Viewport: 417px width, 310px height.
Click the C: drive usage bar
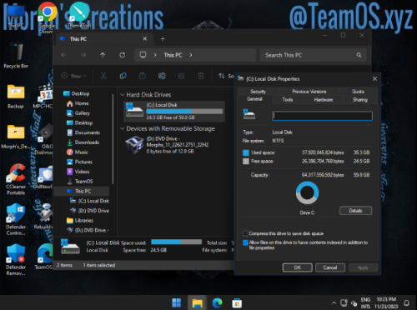click(184, 111)
